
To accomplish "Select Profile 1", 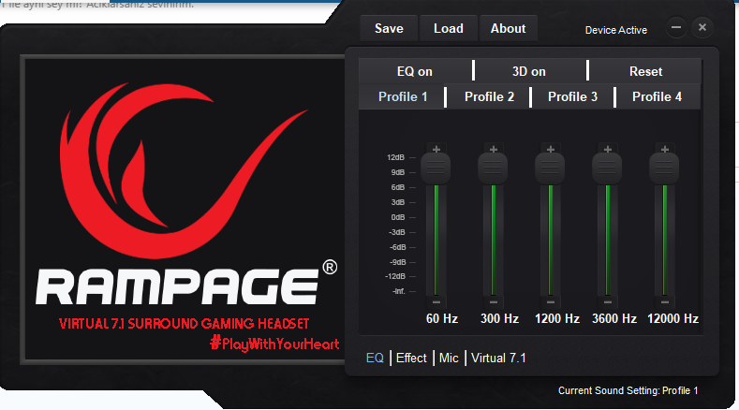I will (x=402, y=96).
